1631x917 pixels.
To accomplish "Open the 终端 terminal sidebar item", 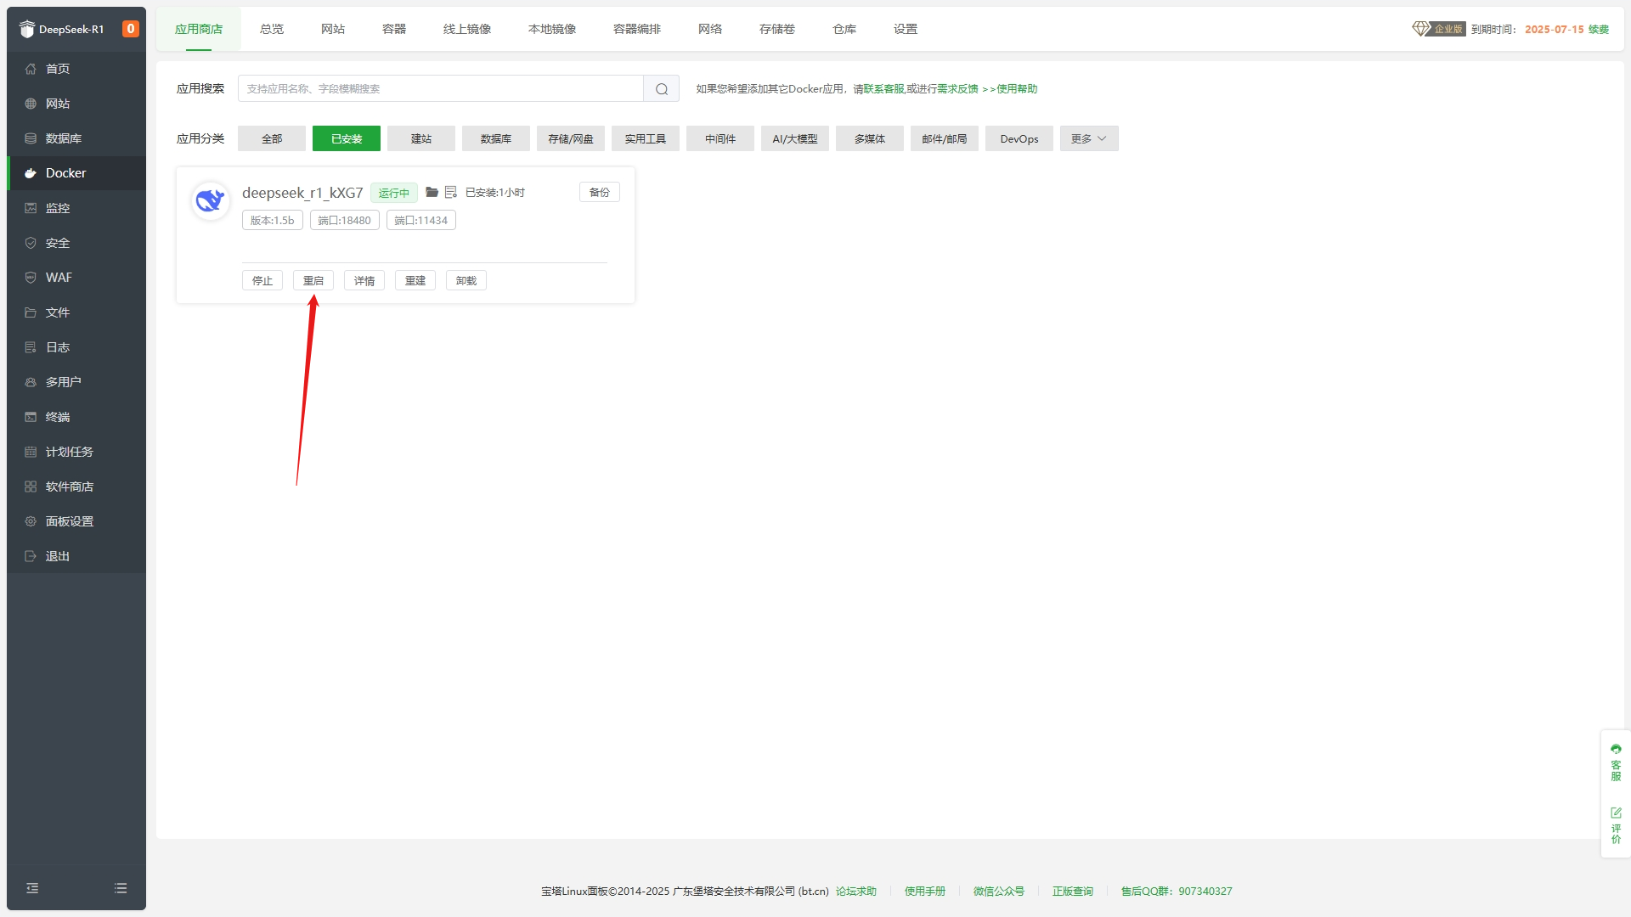I will [76, 417].
